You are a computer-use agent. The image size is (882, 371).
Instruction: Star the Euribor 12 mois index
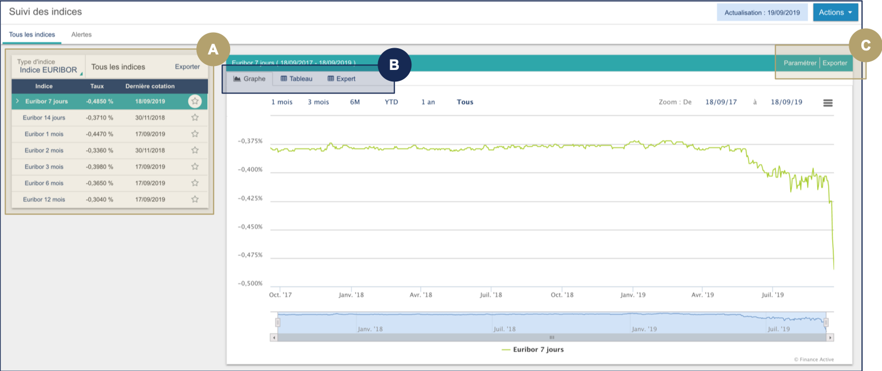pos(195,199)
